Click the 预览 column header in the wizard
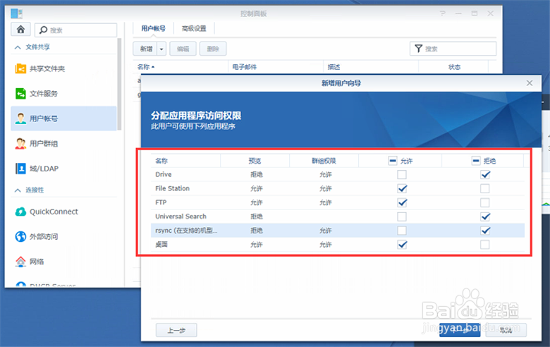 click(x=255, y=161)
